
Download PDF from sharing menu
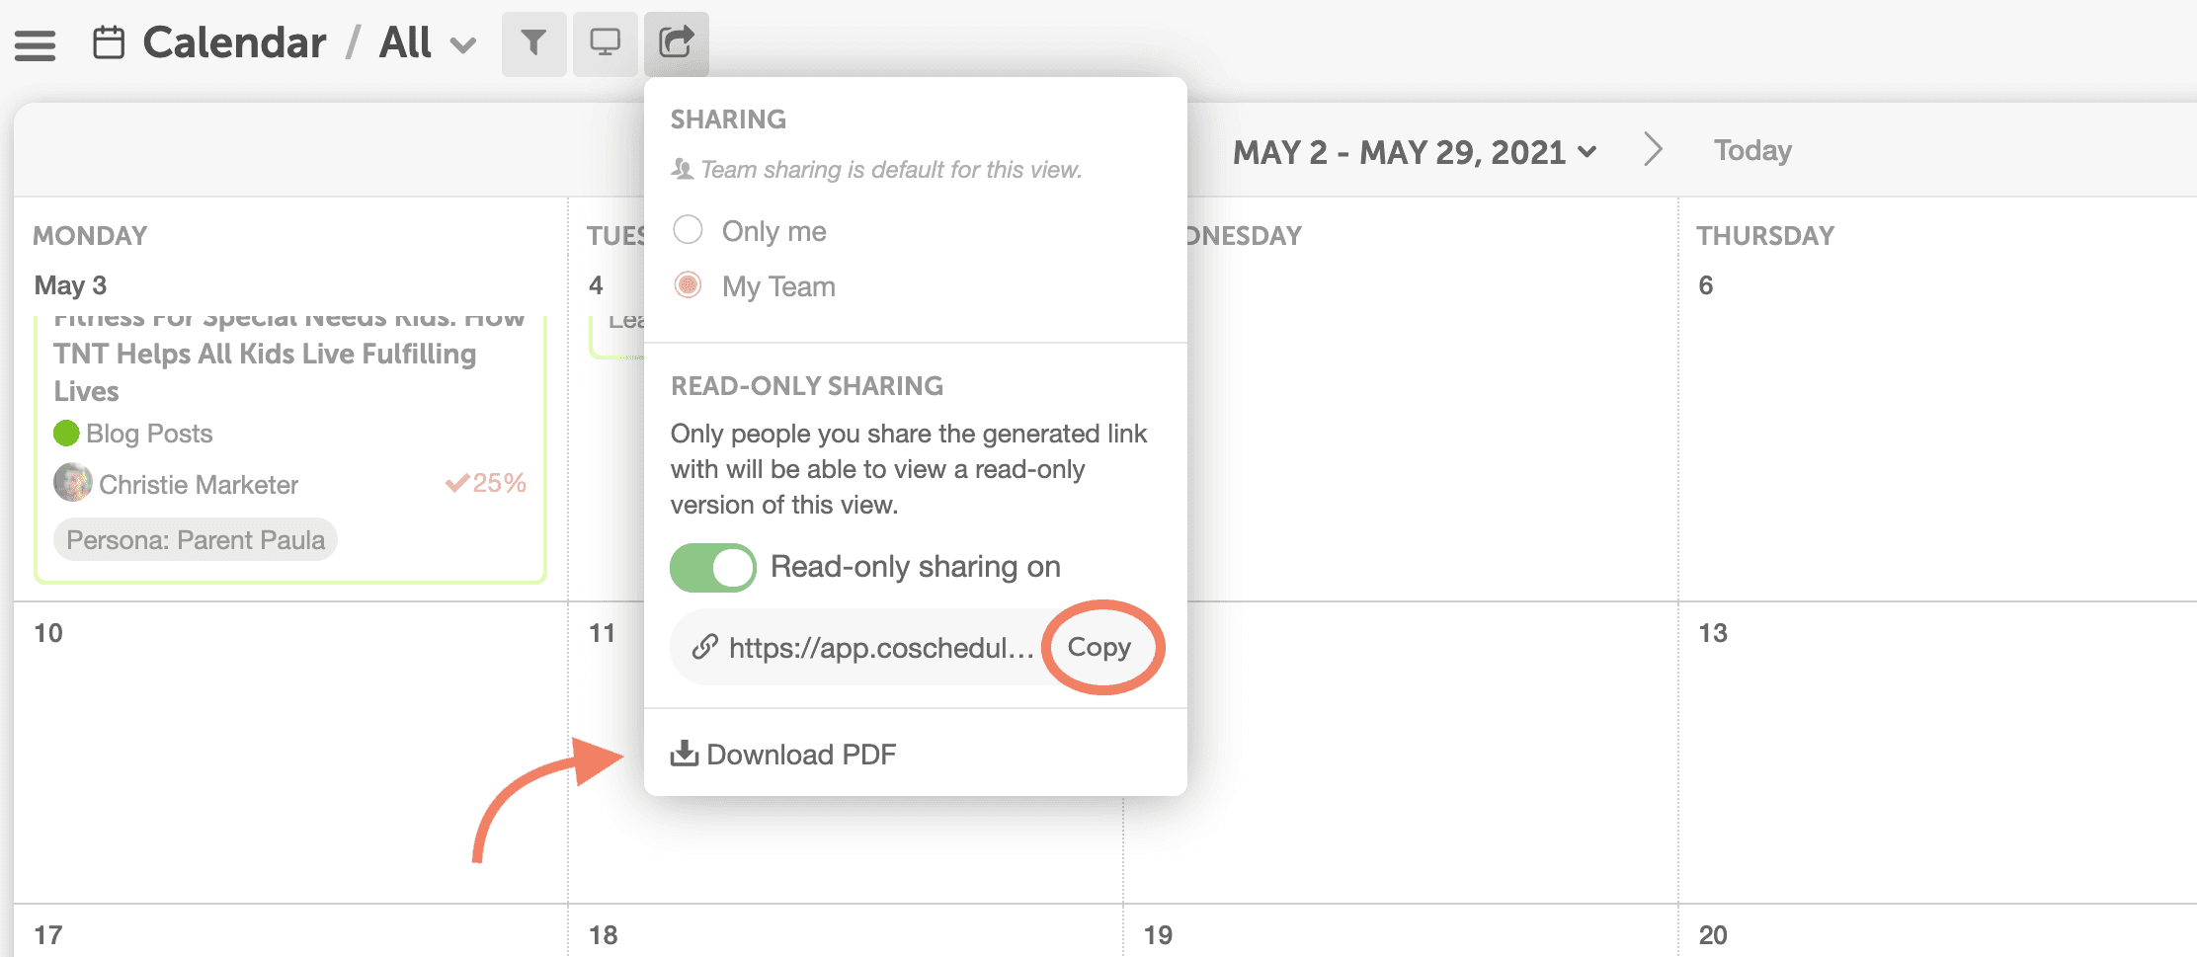point(783,755)
